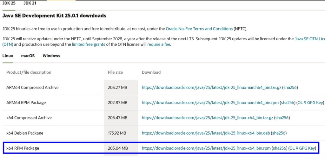325x162 pixels.
Task: Open OL 9 GPG Key for ARM64 RPM
Action: pos(310,103)
